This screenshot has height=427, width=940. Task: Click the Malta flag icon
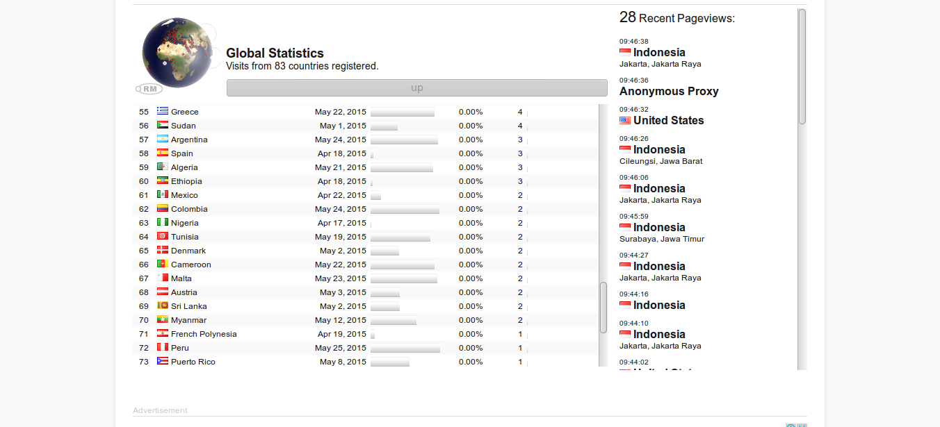(163, 278)
